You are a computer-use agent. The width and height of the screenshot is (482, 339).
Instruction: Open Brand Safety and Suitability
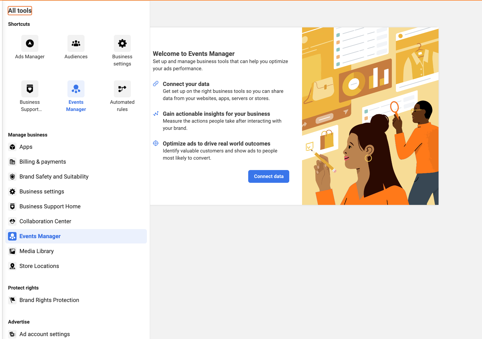click(76, 177)
